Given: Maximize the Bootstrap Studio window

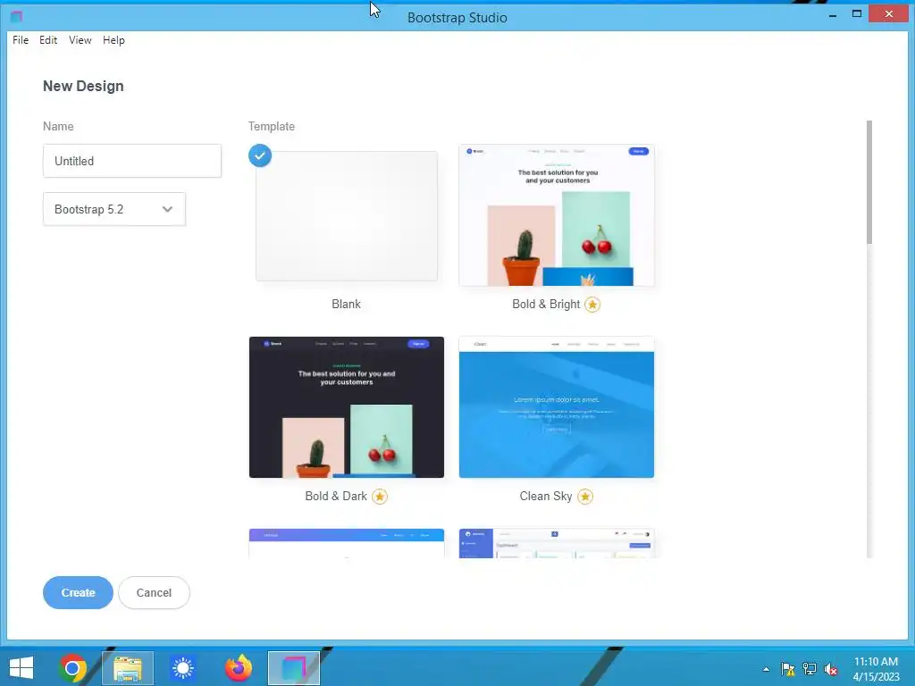Looking at the screenshot, I should pyautogui.click(x=857, y=14).
